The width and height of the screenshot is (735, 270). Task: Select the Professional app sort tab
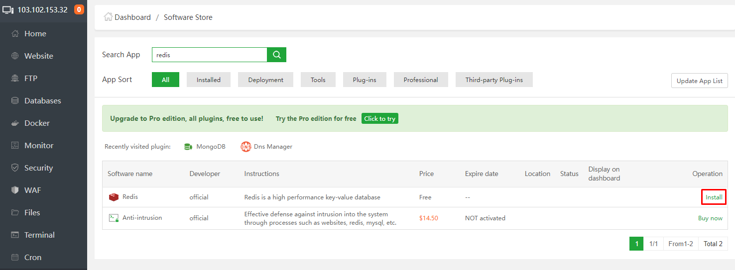(421, 80)
